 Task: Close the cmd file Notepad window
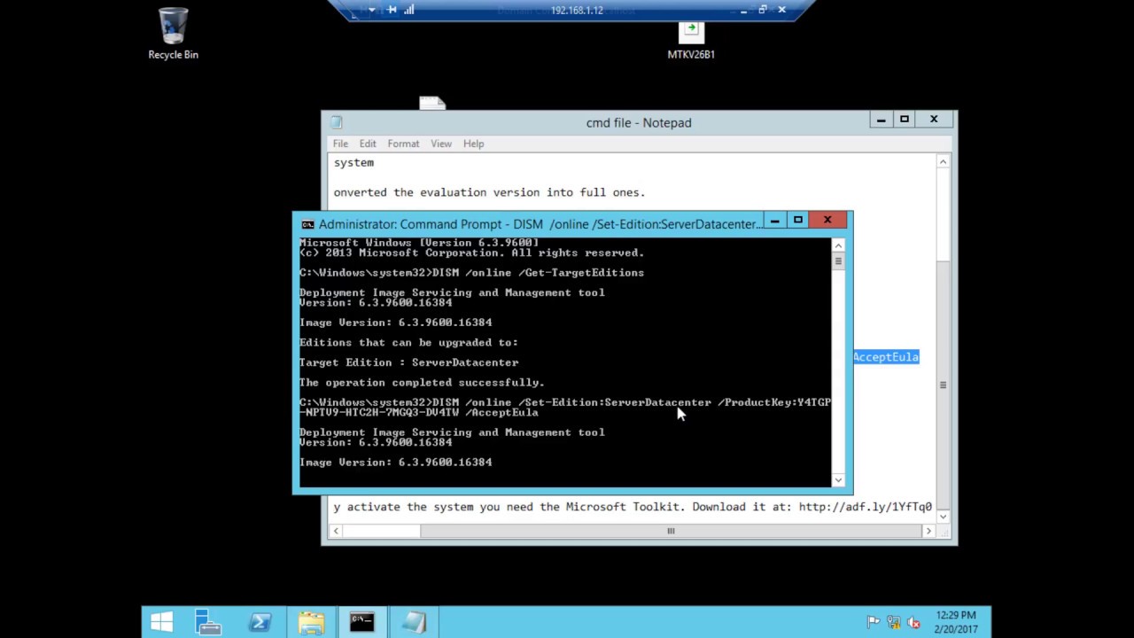point(934,120)
